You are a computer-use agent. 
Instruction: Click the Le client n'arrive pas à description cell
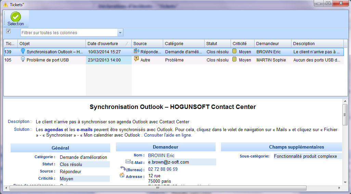pyautogui.click(x=317, y=52)
